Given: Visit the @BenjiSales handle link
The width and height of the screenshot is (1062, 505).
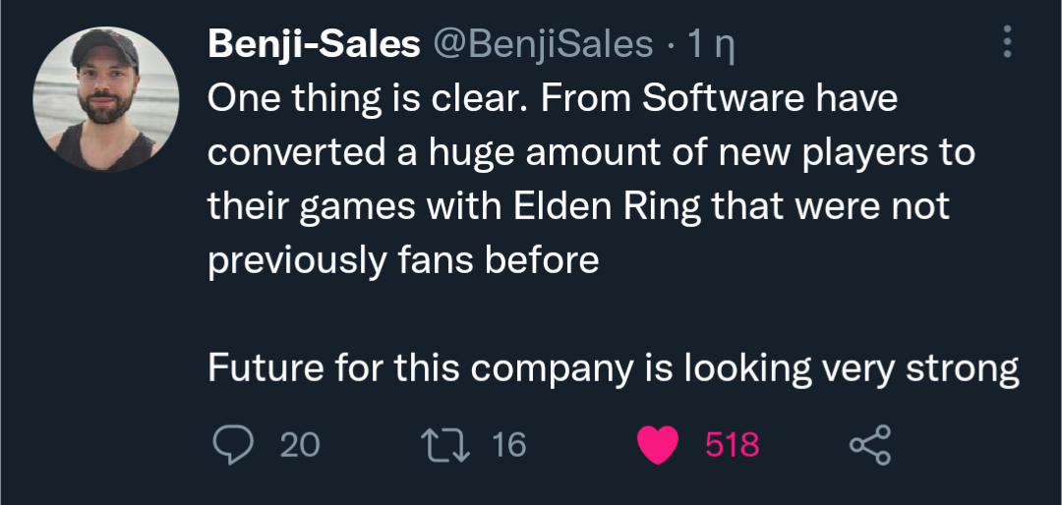Looking at the screenshot, I should [x=544, y=44].
